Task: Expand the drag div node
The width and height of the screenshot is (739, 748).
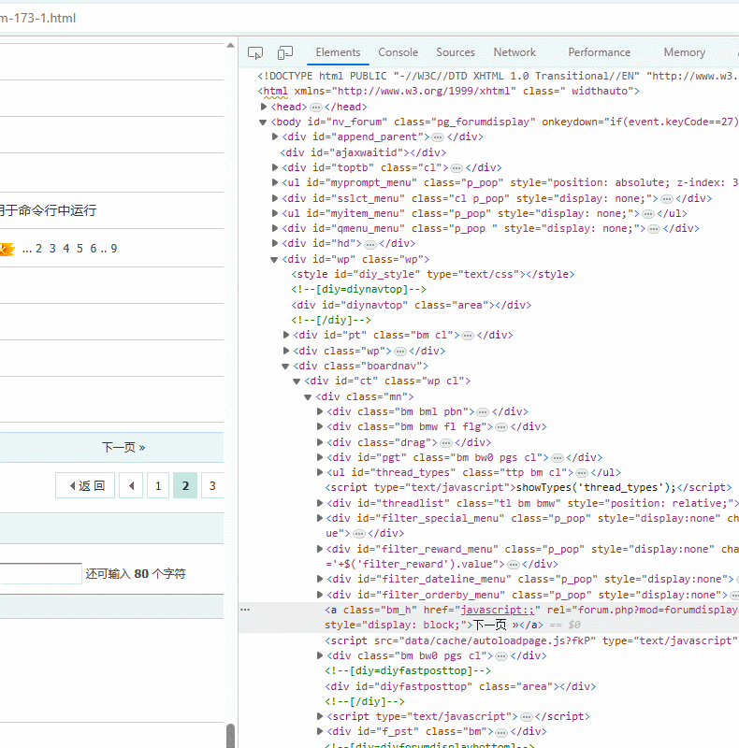Action: 320,442
